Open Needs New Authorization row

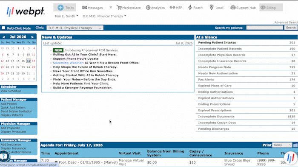(x=246, y=73)
